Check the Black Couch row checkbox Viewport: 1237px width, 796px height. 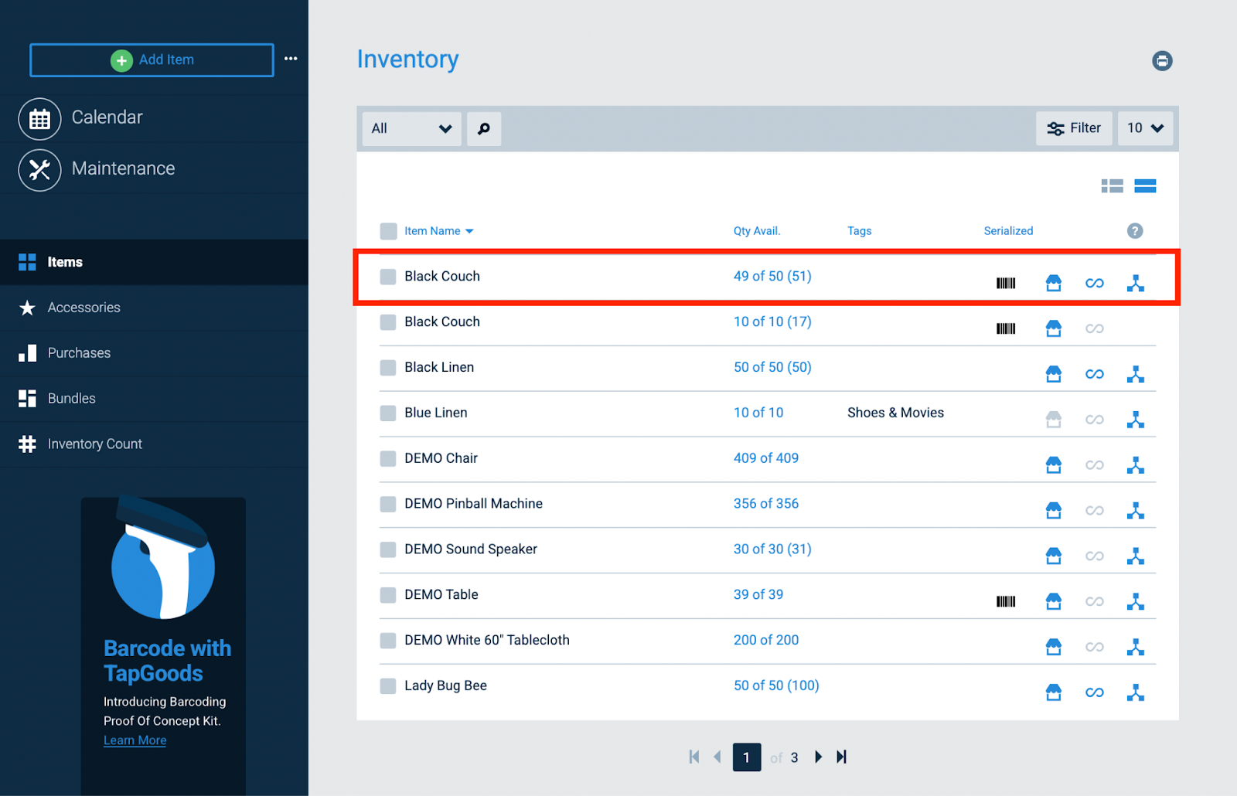387,276
